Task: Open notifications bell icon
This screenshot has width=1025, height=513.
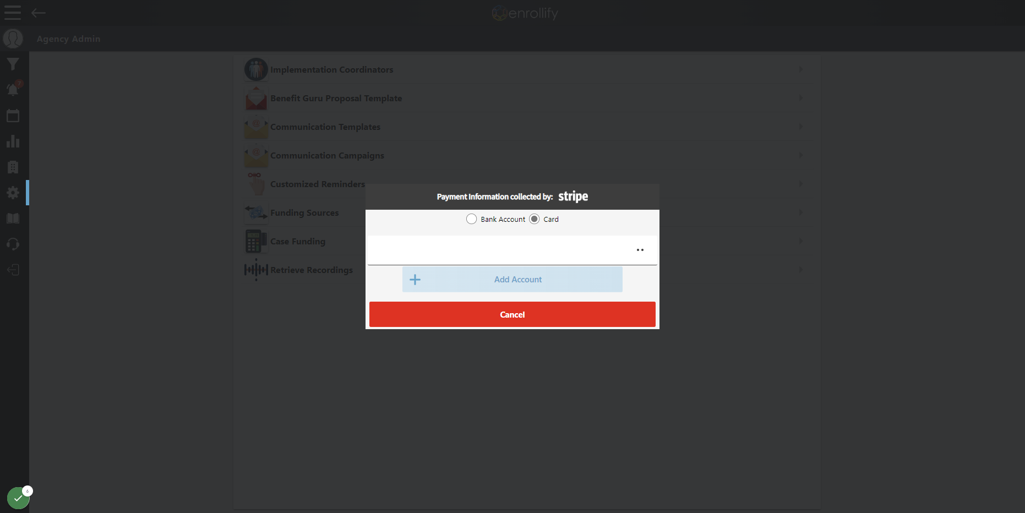Action: 13,89
